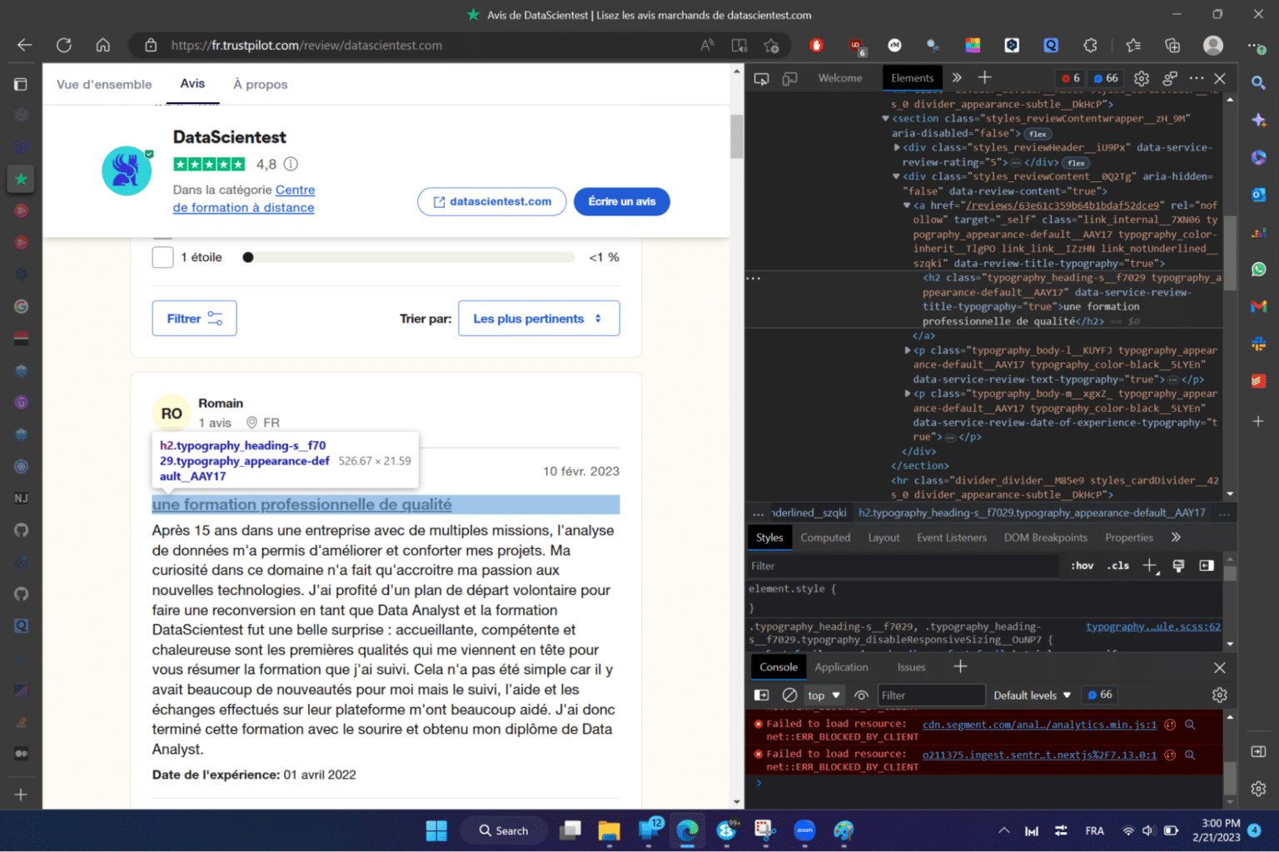Open DevTools settings gear
The height and width of the screenshot is (852, 1279).
click(x=1141, y=78)
